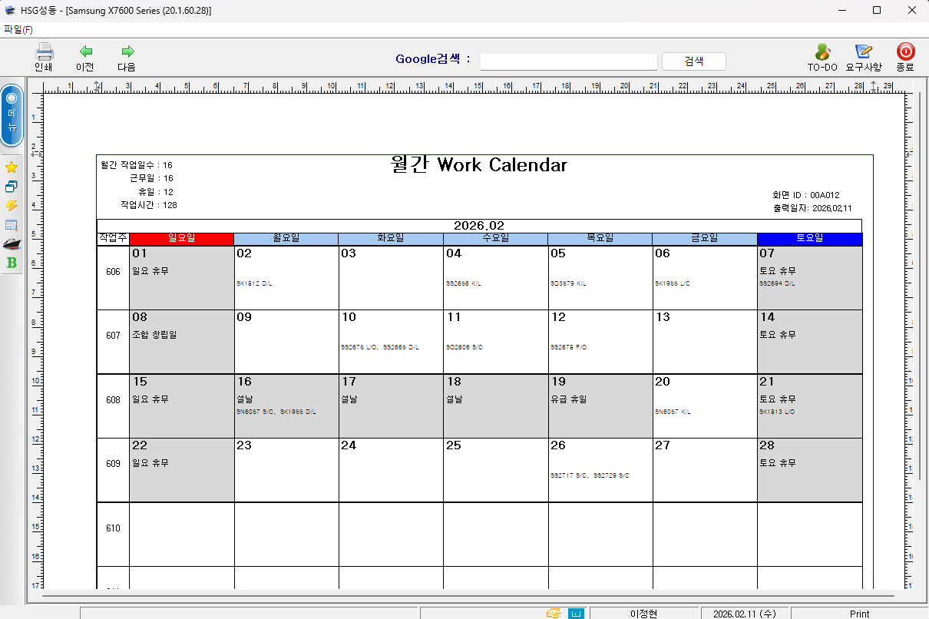Click the cascaded windows sidebar icon

tap(12, 187)
